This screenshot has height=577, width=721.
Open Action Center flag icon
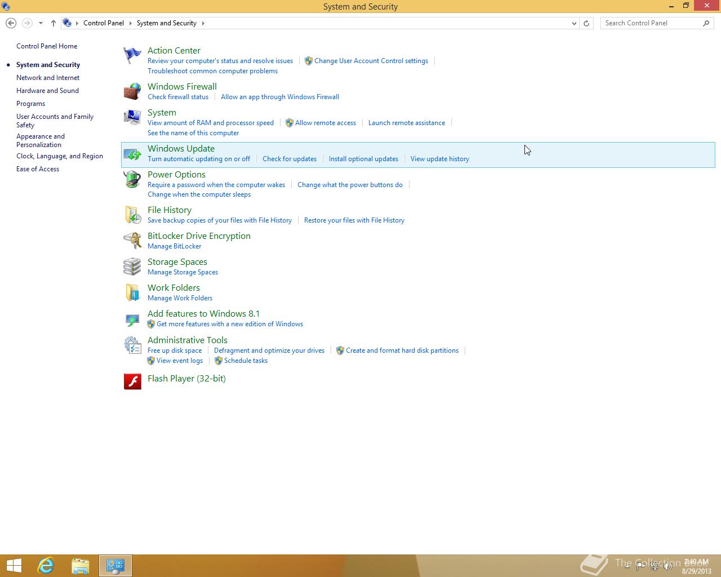(132, 55)
